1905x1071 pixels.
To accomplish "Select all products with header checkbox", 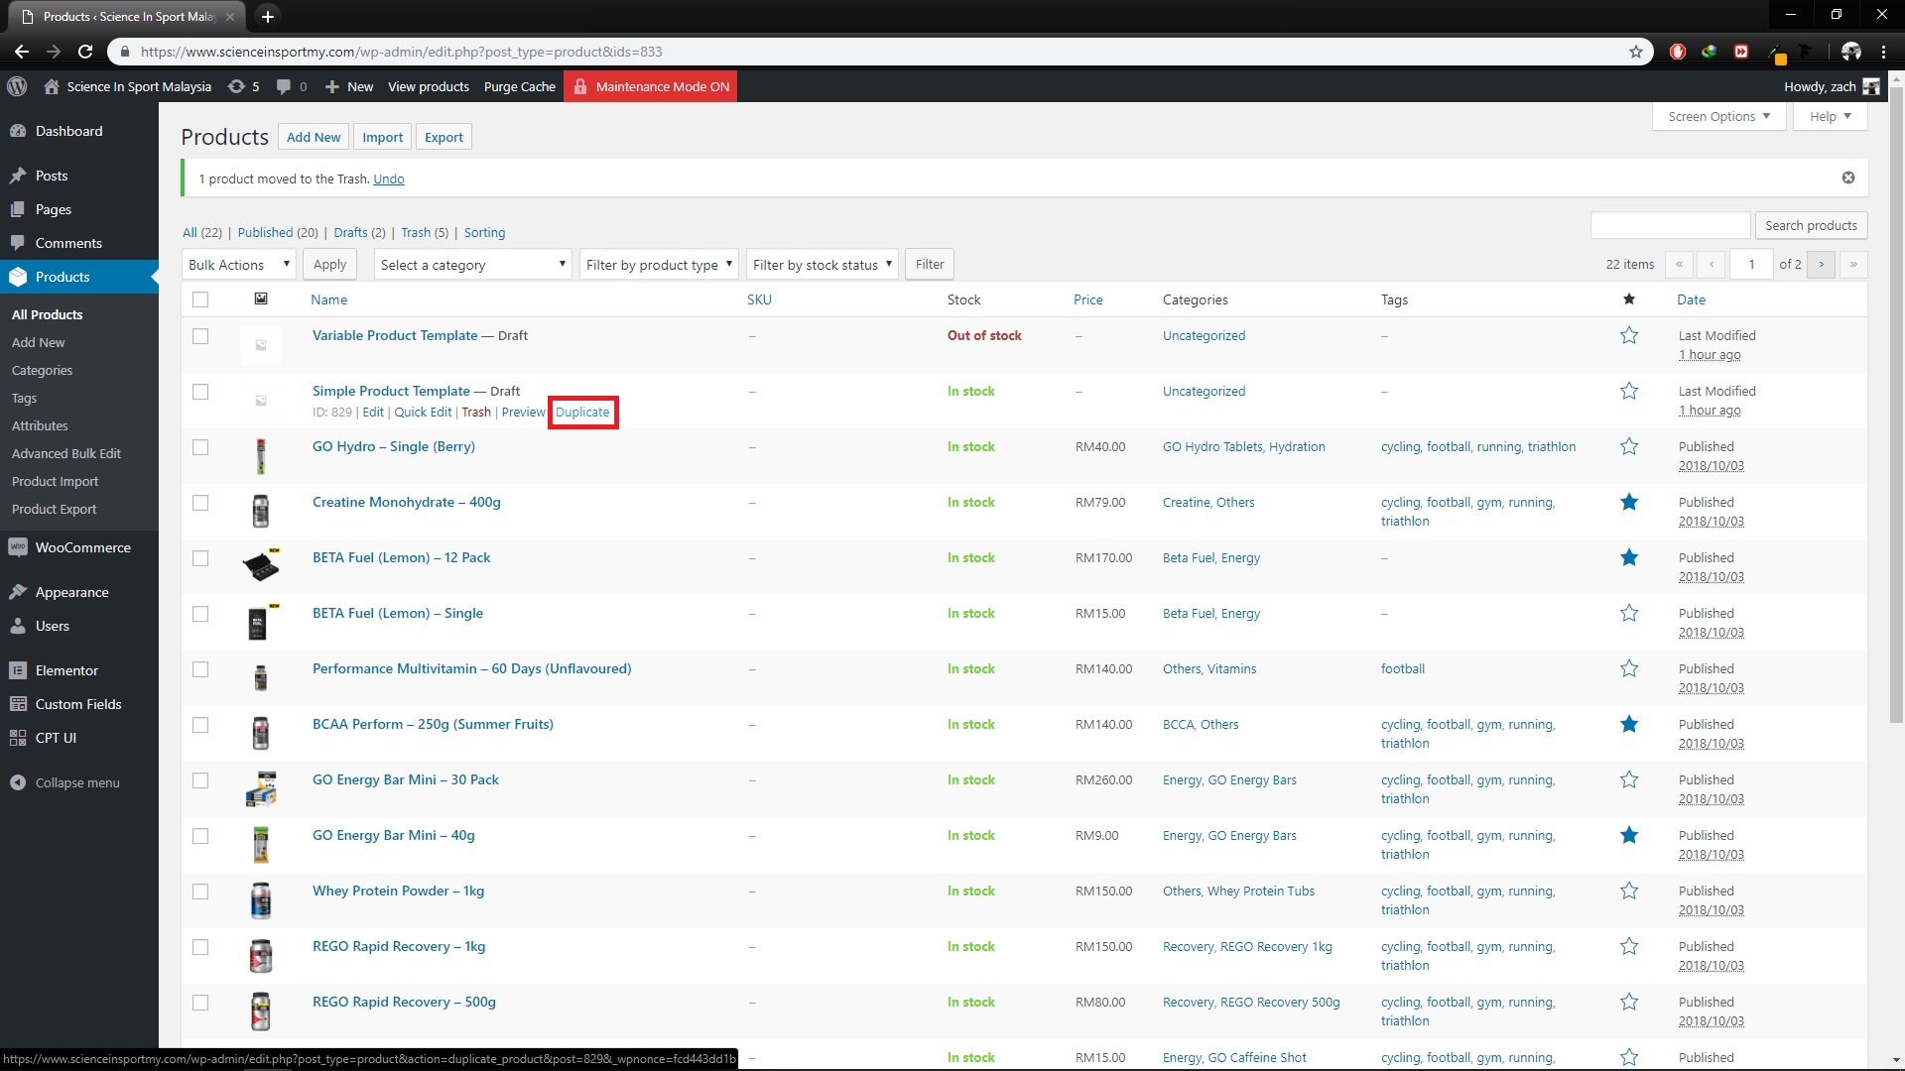I will tap(200, 299).
